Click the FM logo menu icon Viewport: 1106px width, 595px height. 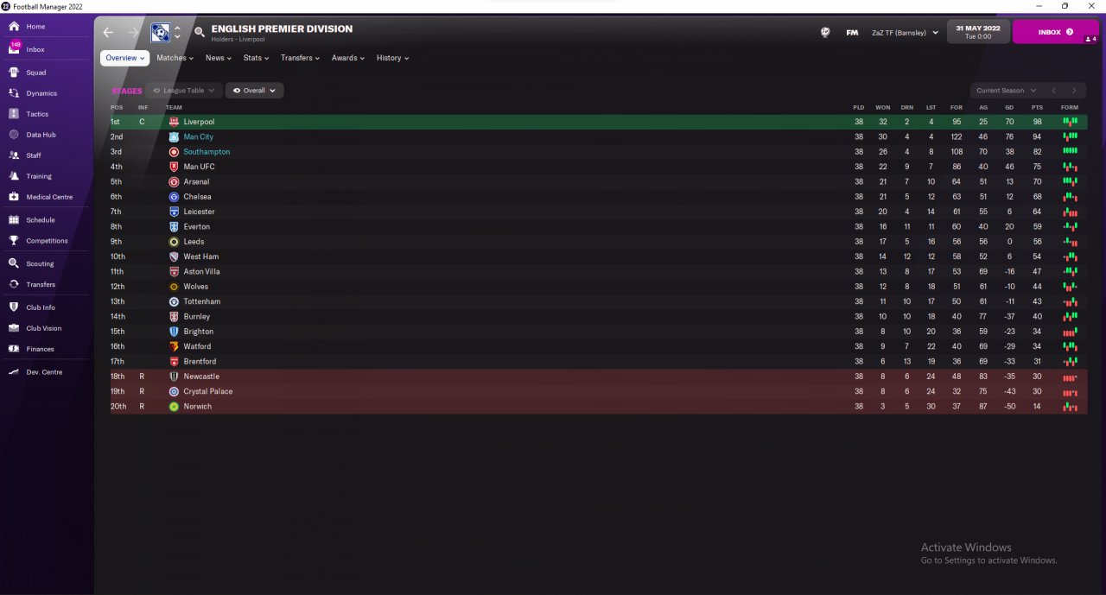click(x=852, y=32)
